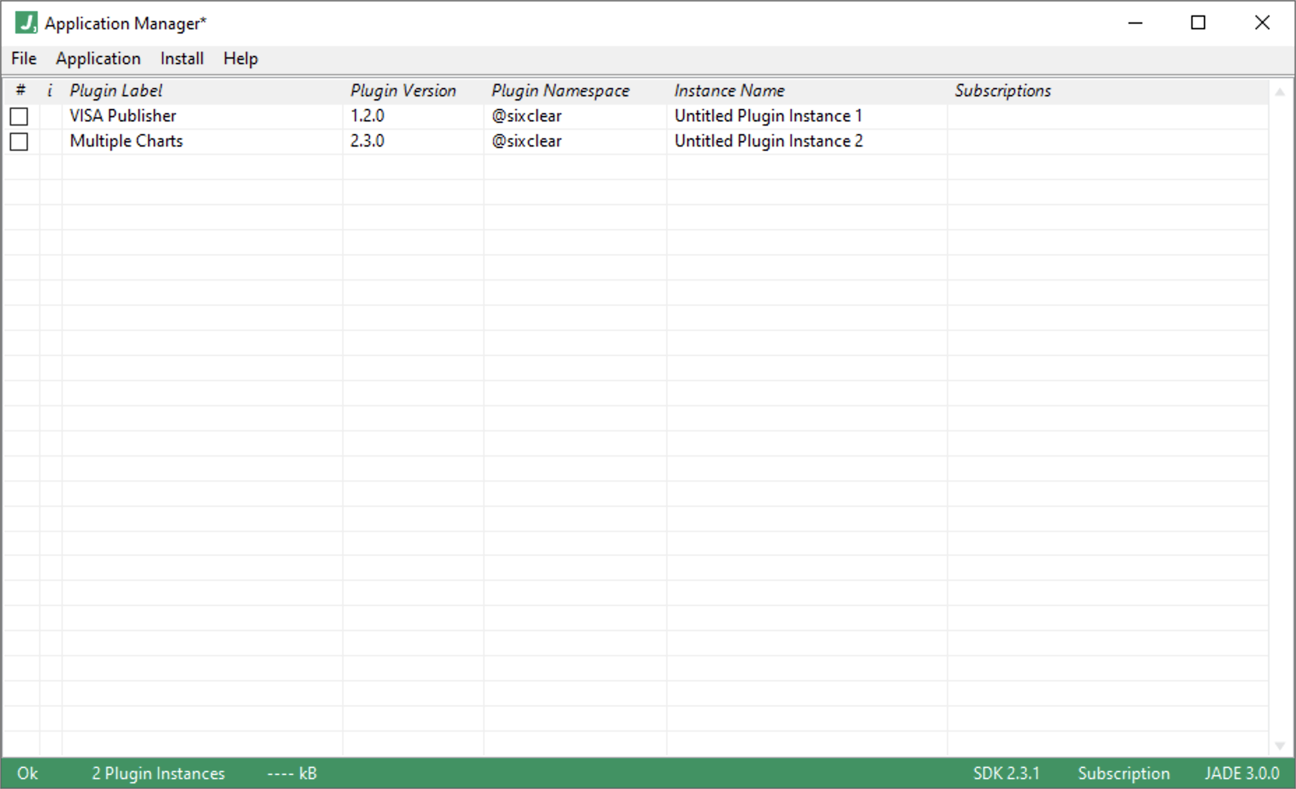Click the ---- kB memory indicator
The image size is (1296, 789).
pyautogui.click(x=292, y=773)
